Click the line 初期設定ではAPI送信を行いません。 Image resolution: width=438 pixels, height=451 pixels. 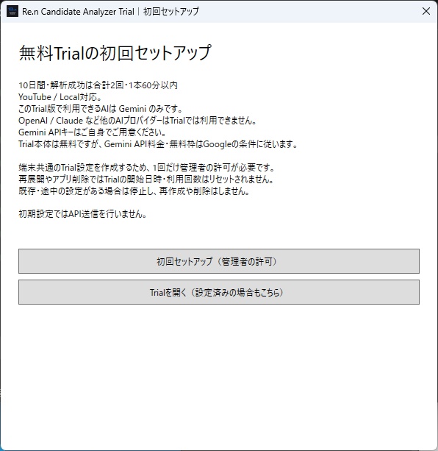click(x=83, y=214)
